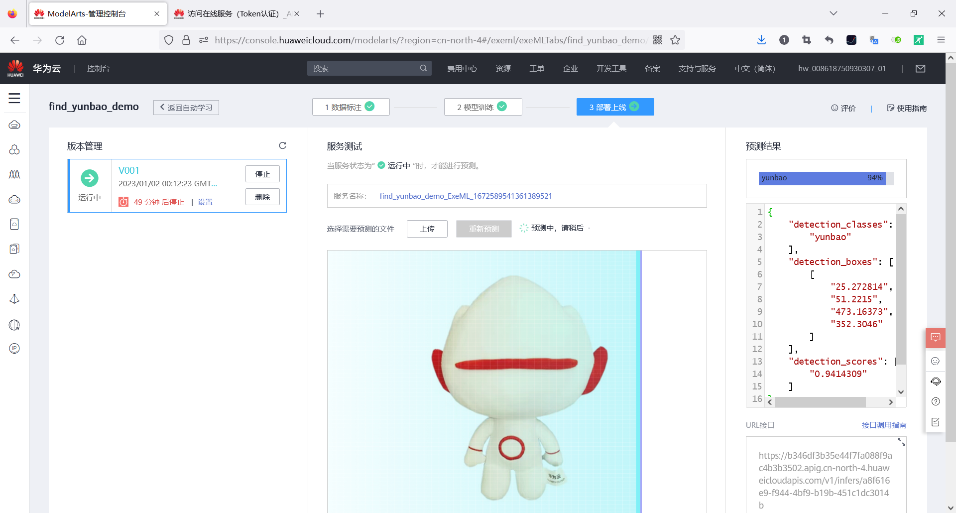
Task: Click the search magnifier in the top bar
Action: pos(423,68)
